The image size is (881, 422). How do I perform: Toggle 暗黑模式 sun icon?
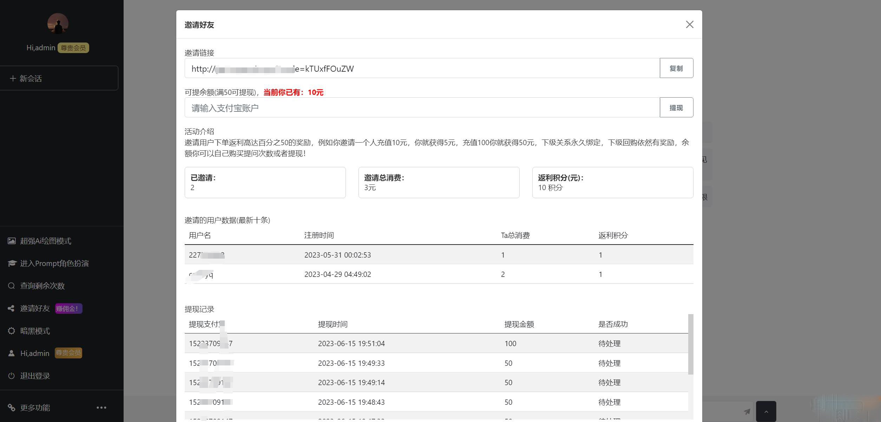click(x=12, y=331)
